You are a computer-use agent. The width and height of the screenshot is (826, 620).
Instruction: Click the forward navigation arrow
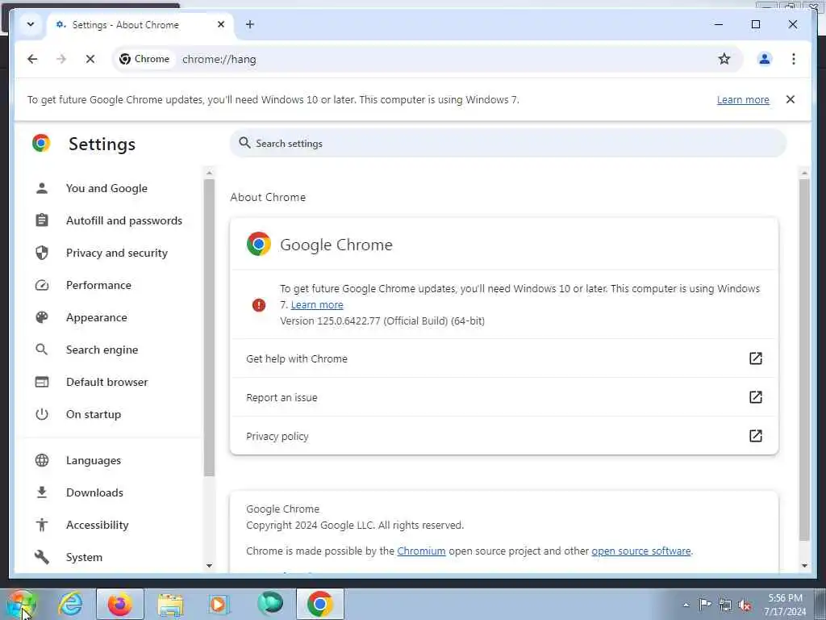[x=61, y=59]
